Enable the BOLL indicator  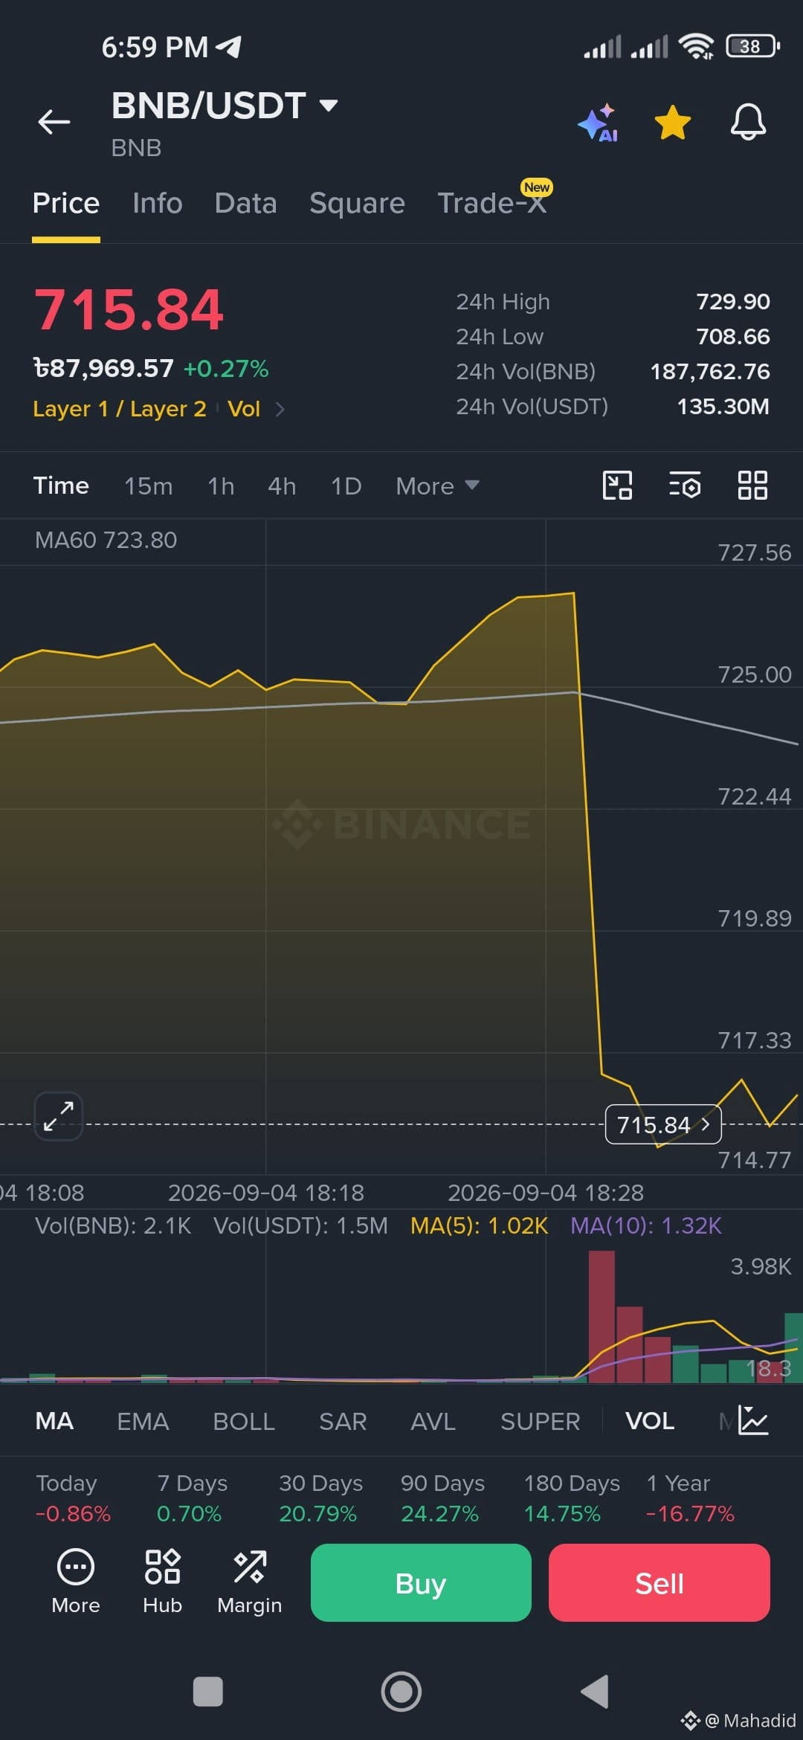pyautogui.click(x=244, y=1421)
